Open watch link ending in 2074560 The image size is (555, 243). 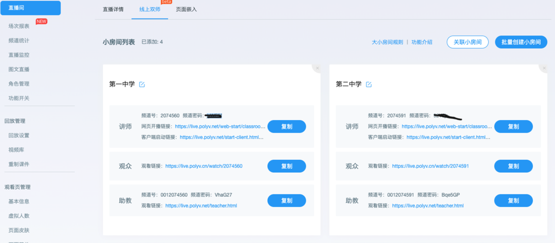[x=203, y=166]
